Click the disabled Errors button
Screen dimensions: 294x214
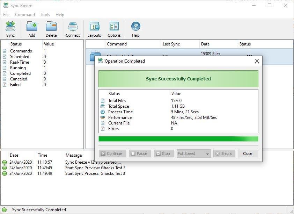click(224, 154)
